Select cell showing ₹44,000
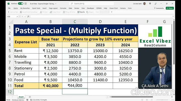 [75, 85]
